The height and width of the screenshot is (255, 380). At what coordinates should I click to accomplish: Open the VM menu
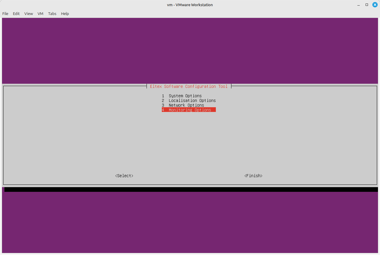coord(41,14)
